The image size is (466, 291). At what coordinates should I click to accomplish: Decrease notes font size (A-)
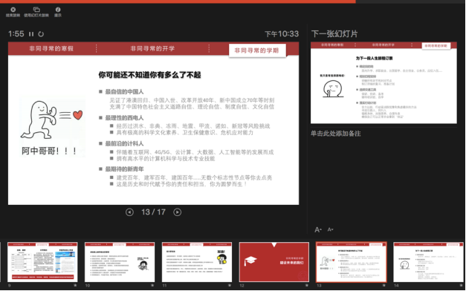(x=330, y=229)
